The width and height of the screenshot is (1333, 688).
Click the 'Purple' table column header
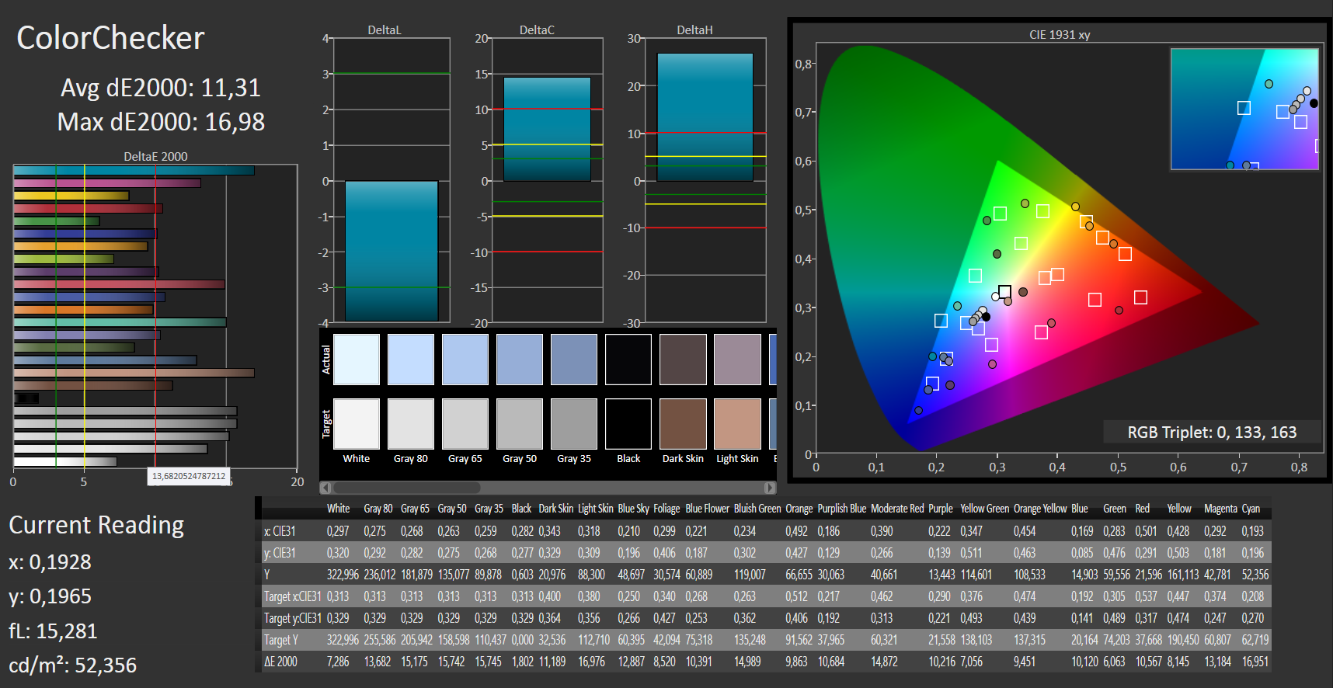[941, 509]
